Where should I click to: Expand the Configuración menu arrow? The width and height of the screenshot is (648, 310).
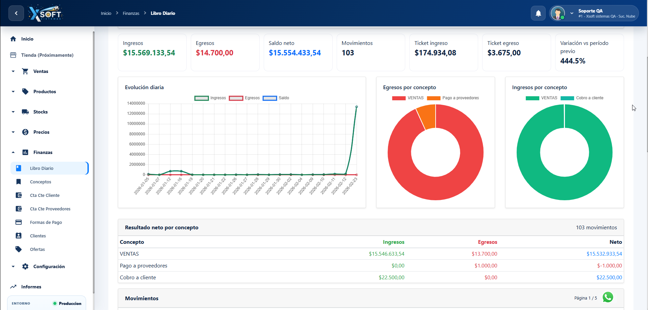click(x=13, y=266)
